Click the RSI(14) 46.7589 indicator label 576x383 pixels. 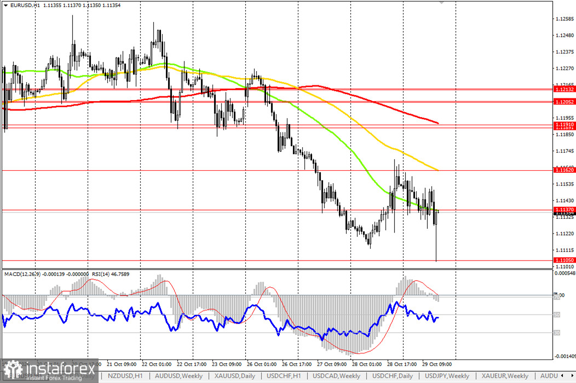coord(110,274)
